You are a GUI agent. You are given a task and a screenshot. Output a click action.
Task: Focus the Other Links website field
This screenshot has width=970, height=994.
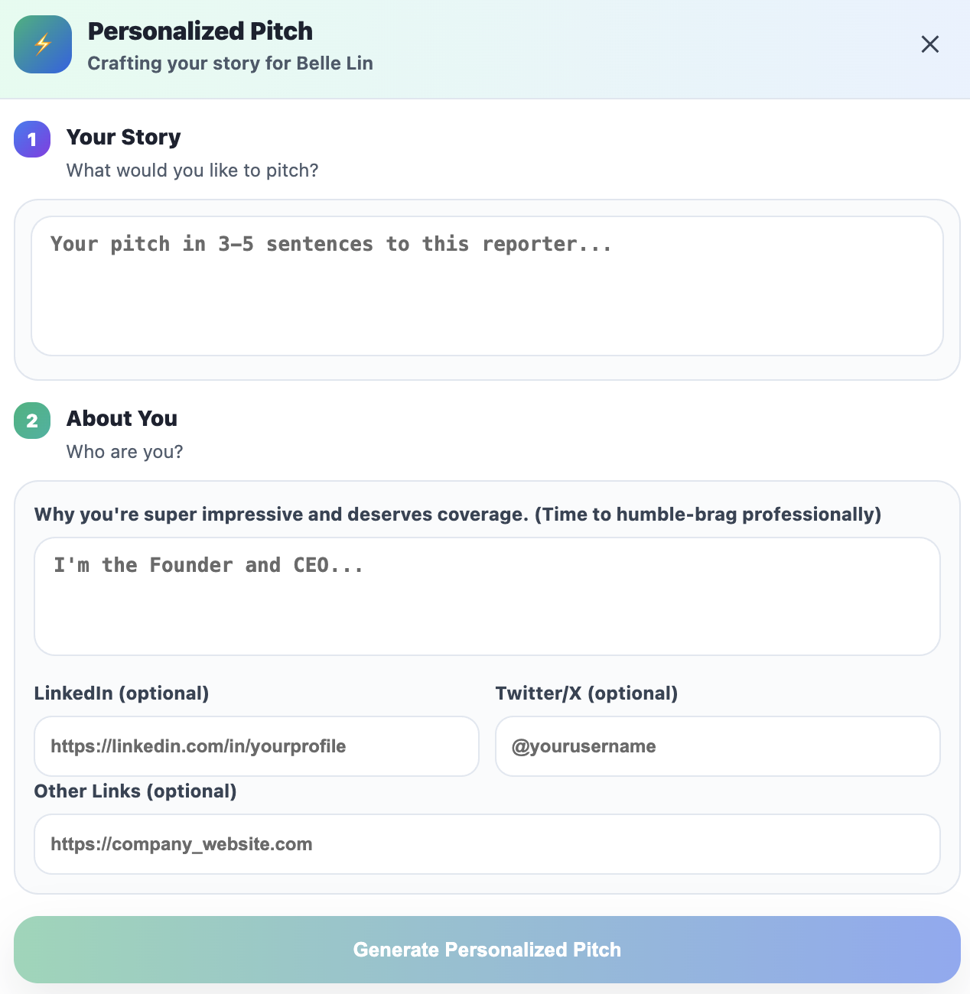point(487,844)
